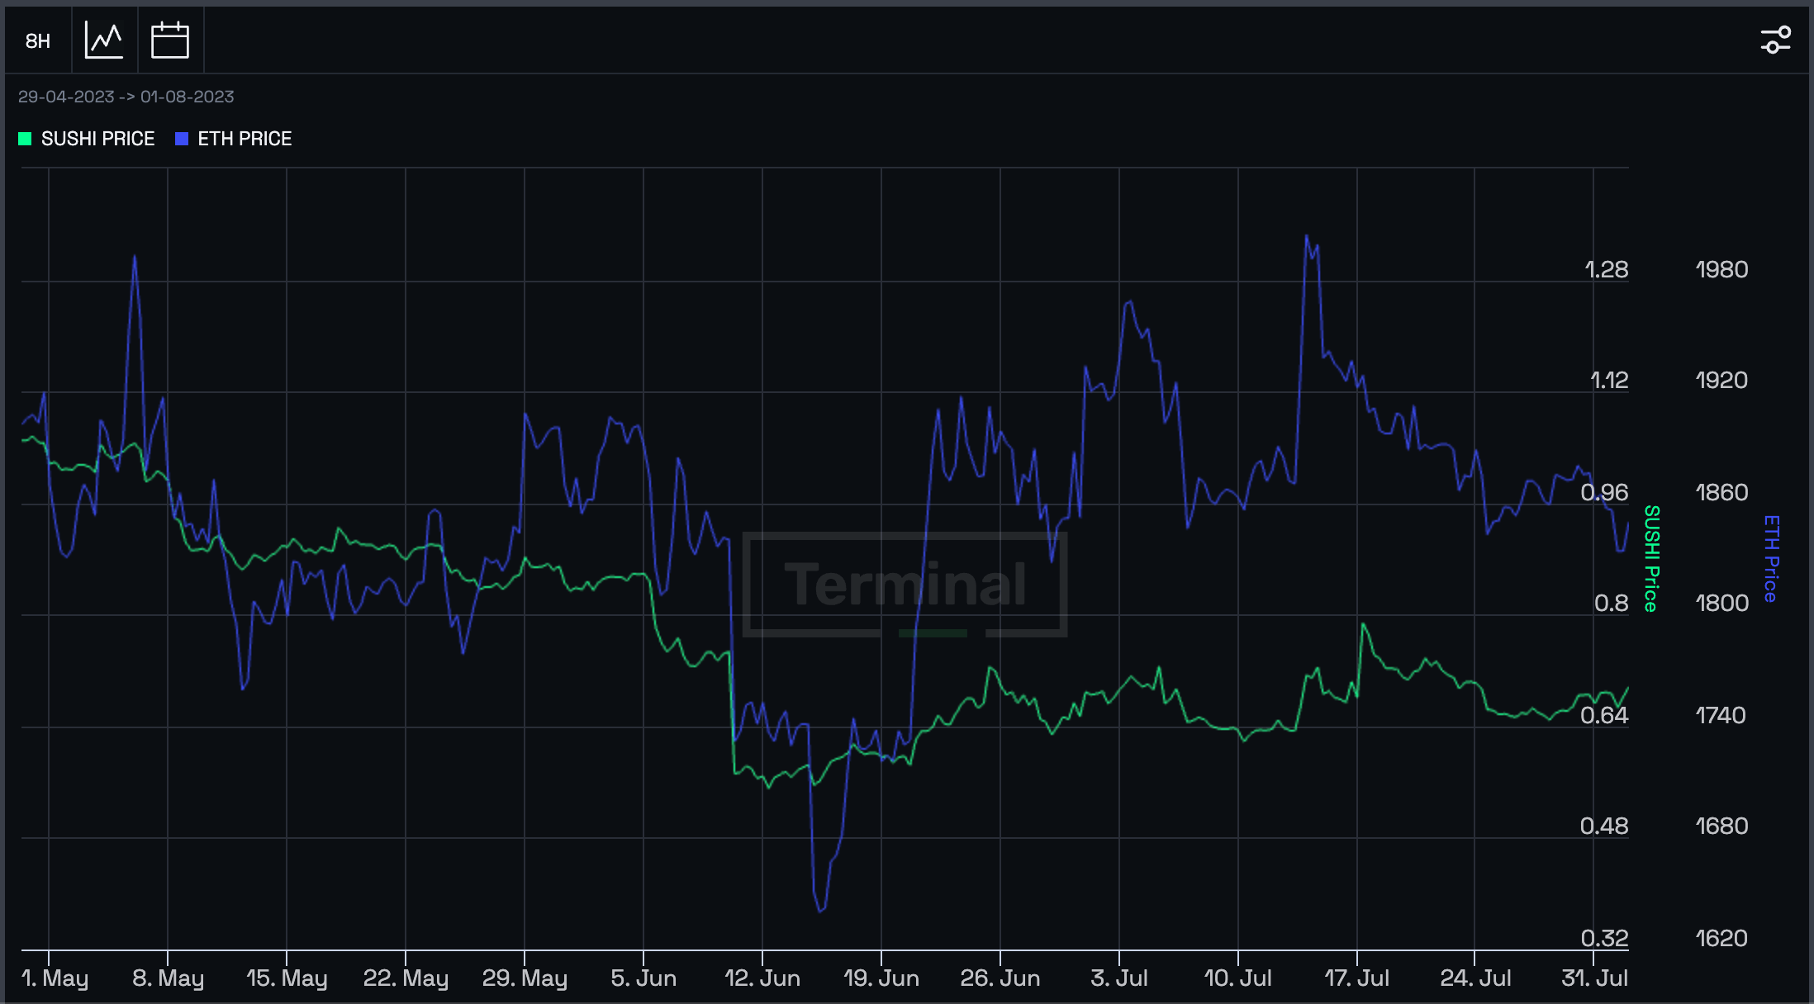Image resolution: width=1814 pixels, height=1004 pixels.
Task: Click the 29. May x-axis label
Action: 525,978
